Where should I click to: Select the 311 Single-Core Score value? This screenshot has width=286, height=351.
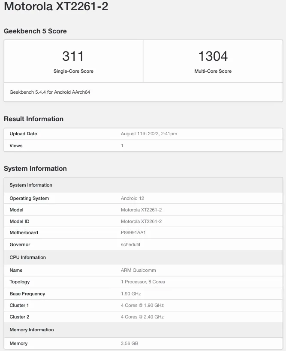tap(73, 56)
